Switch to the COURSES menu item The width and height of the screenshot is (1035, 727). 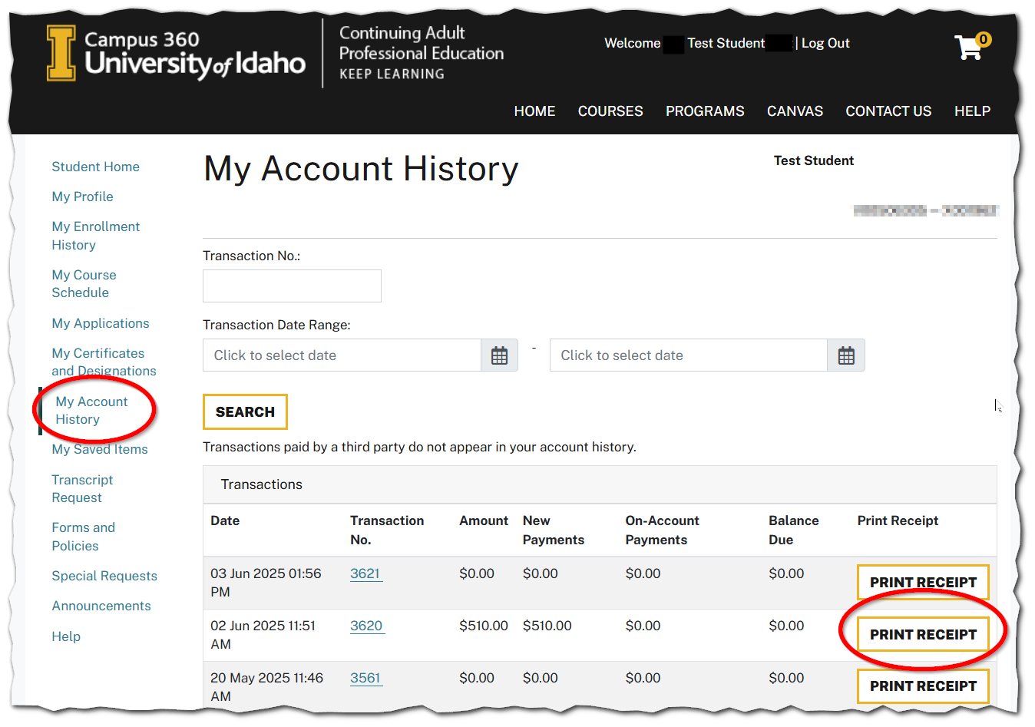tap(610, 111)
